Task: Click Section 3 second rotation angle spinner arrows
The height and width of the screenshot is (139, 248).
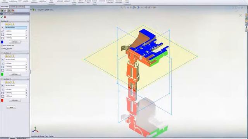Action: click(27, 96)
